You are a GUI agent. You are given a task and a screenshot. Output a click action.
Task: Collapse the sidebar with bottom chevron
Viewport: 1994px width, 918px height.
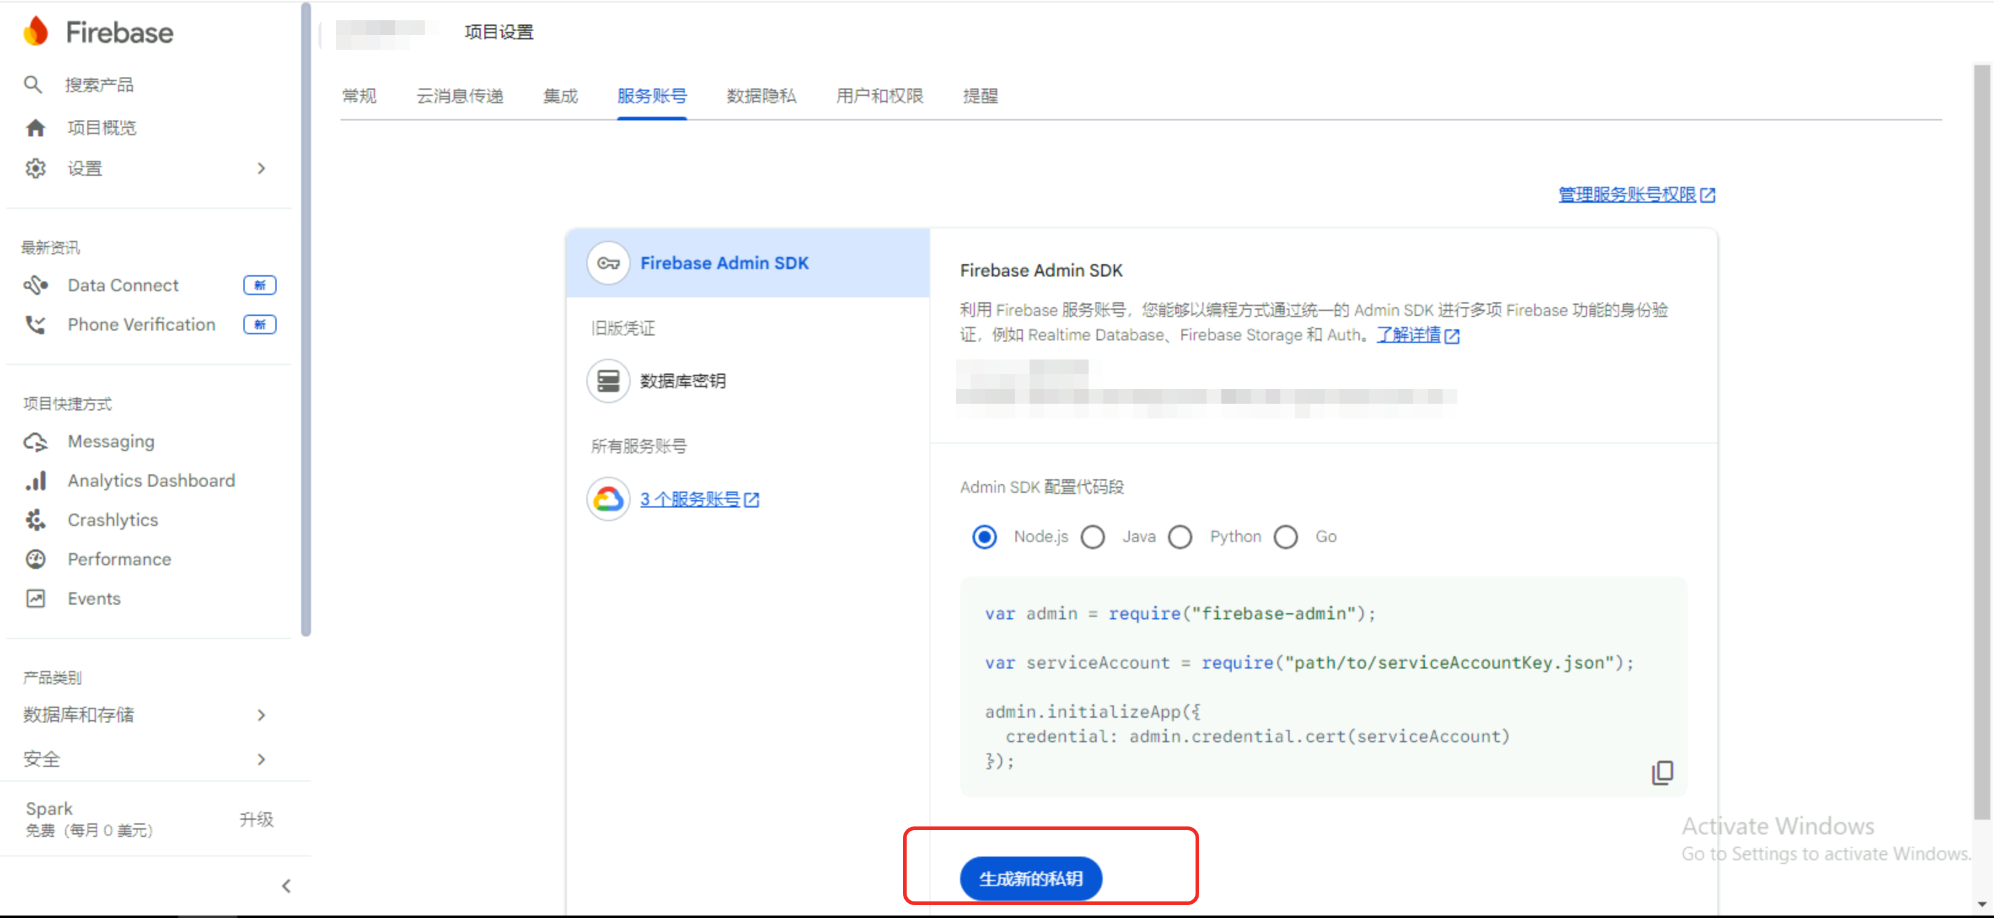click(286, 885)
